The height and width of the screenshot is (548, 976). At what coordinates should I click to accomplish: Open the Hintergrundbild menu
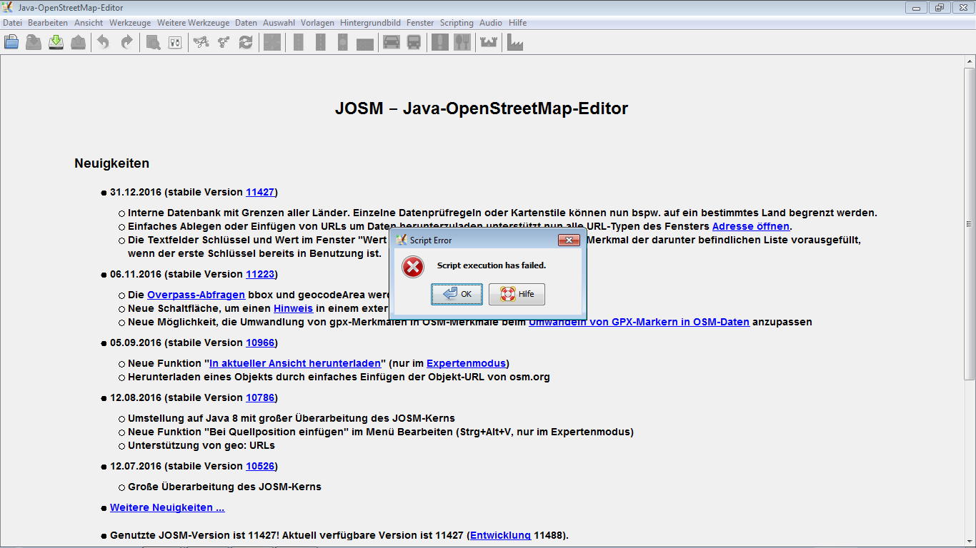tap(370, 23)
